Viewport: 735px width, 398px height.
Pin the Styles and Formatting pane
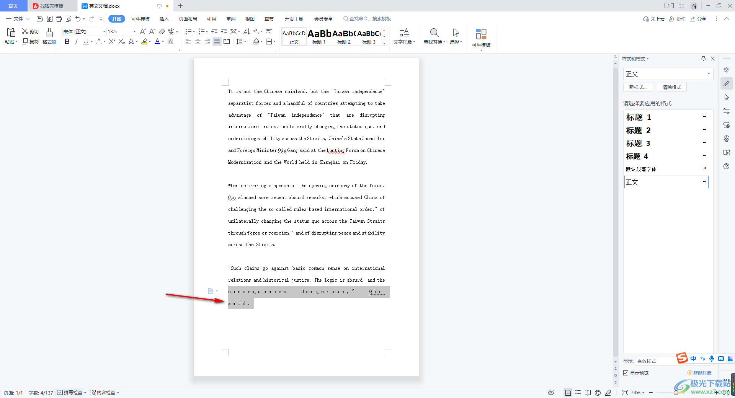click(x=703, y=59)
